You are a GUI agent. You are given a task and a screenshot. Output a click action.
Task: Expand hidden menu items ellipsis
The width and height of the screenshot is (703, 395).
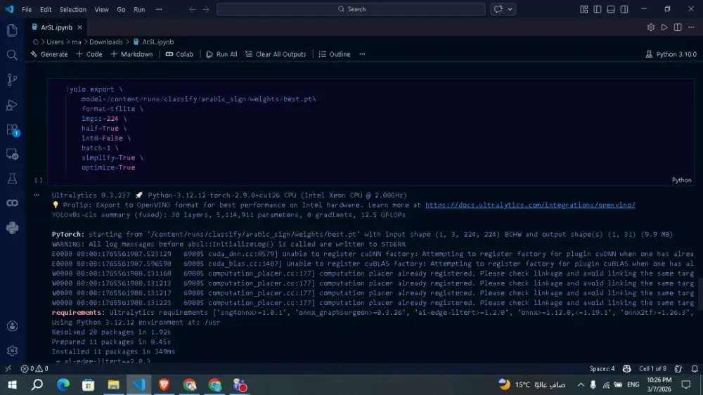[x=159, y=9]
